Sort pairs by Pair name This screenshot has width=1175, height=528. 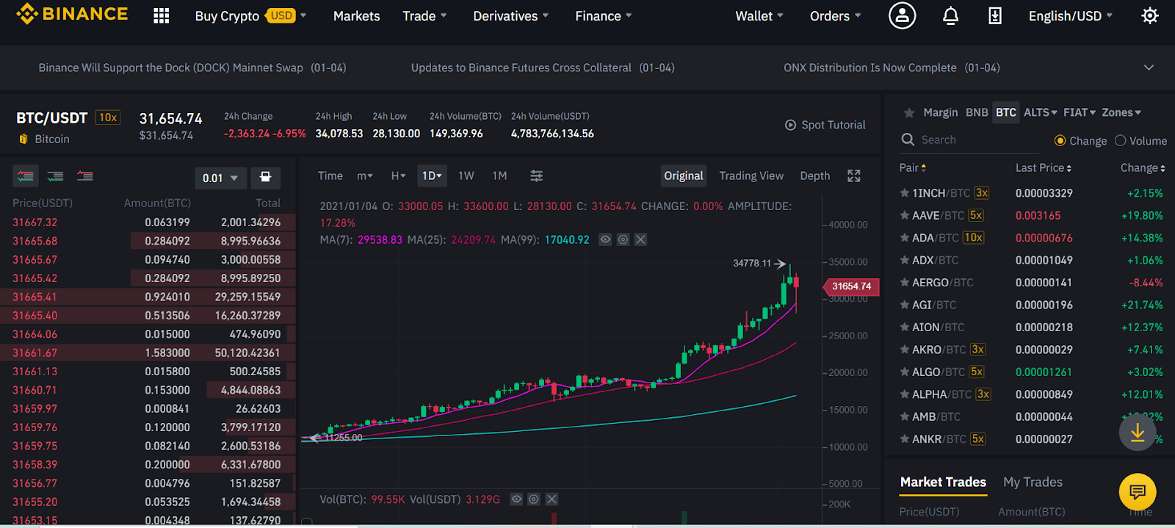913,167
